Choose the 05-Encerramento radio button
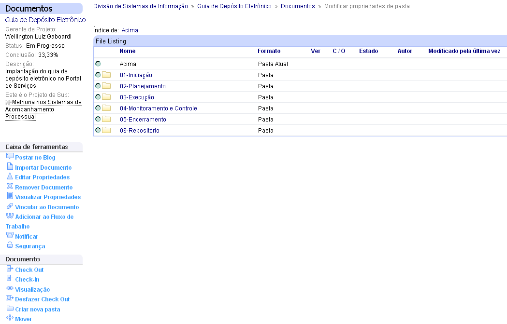The image size is (507, 324). [x=98, y=119]
